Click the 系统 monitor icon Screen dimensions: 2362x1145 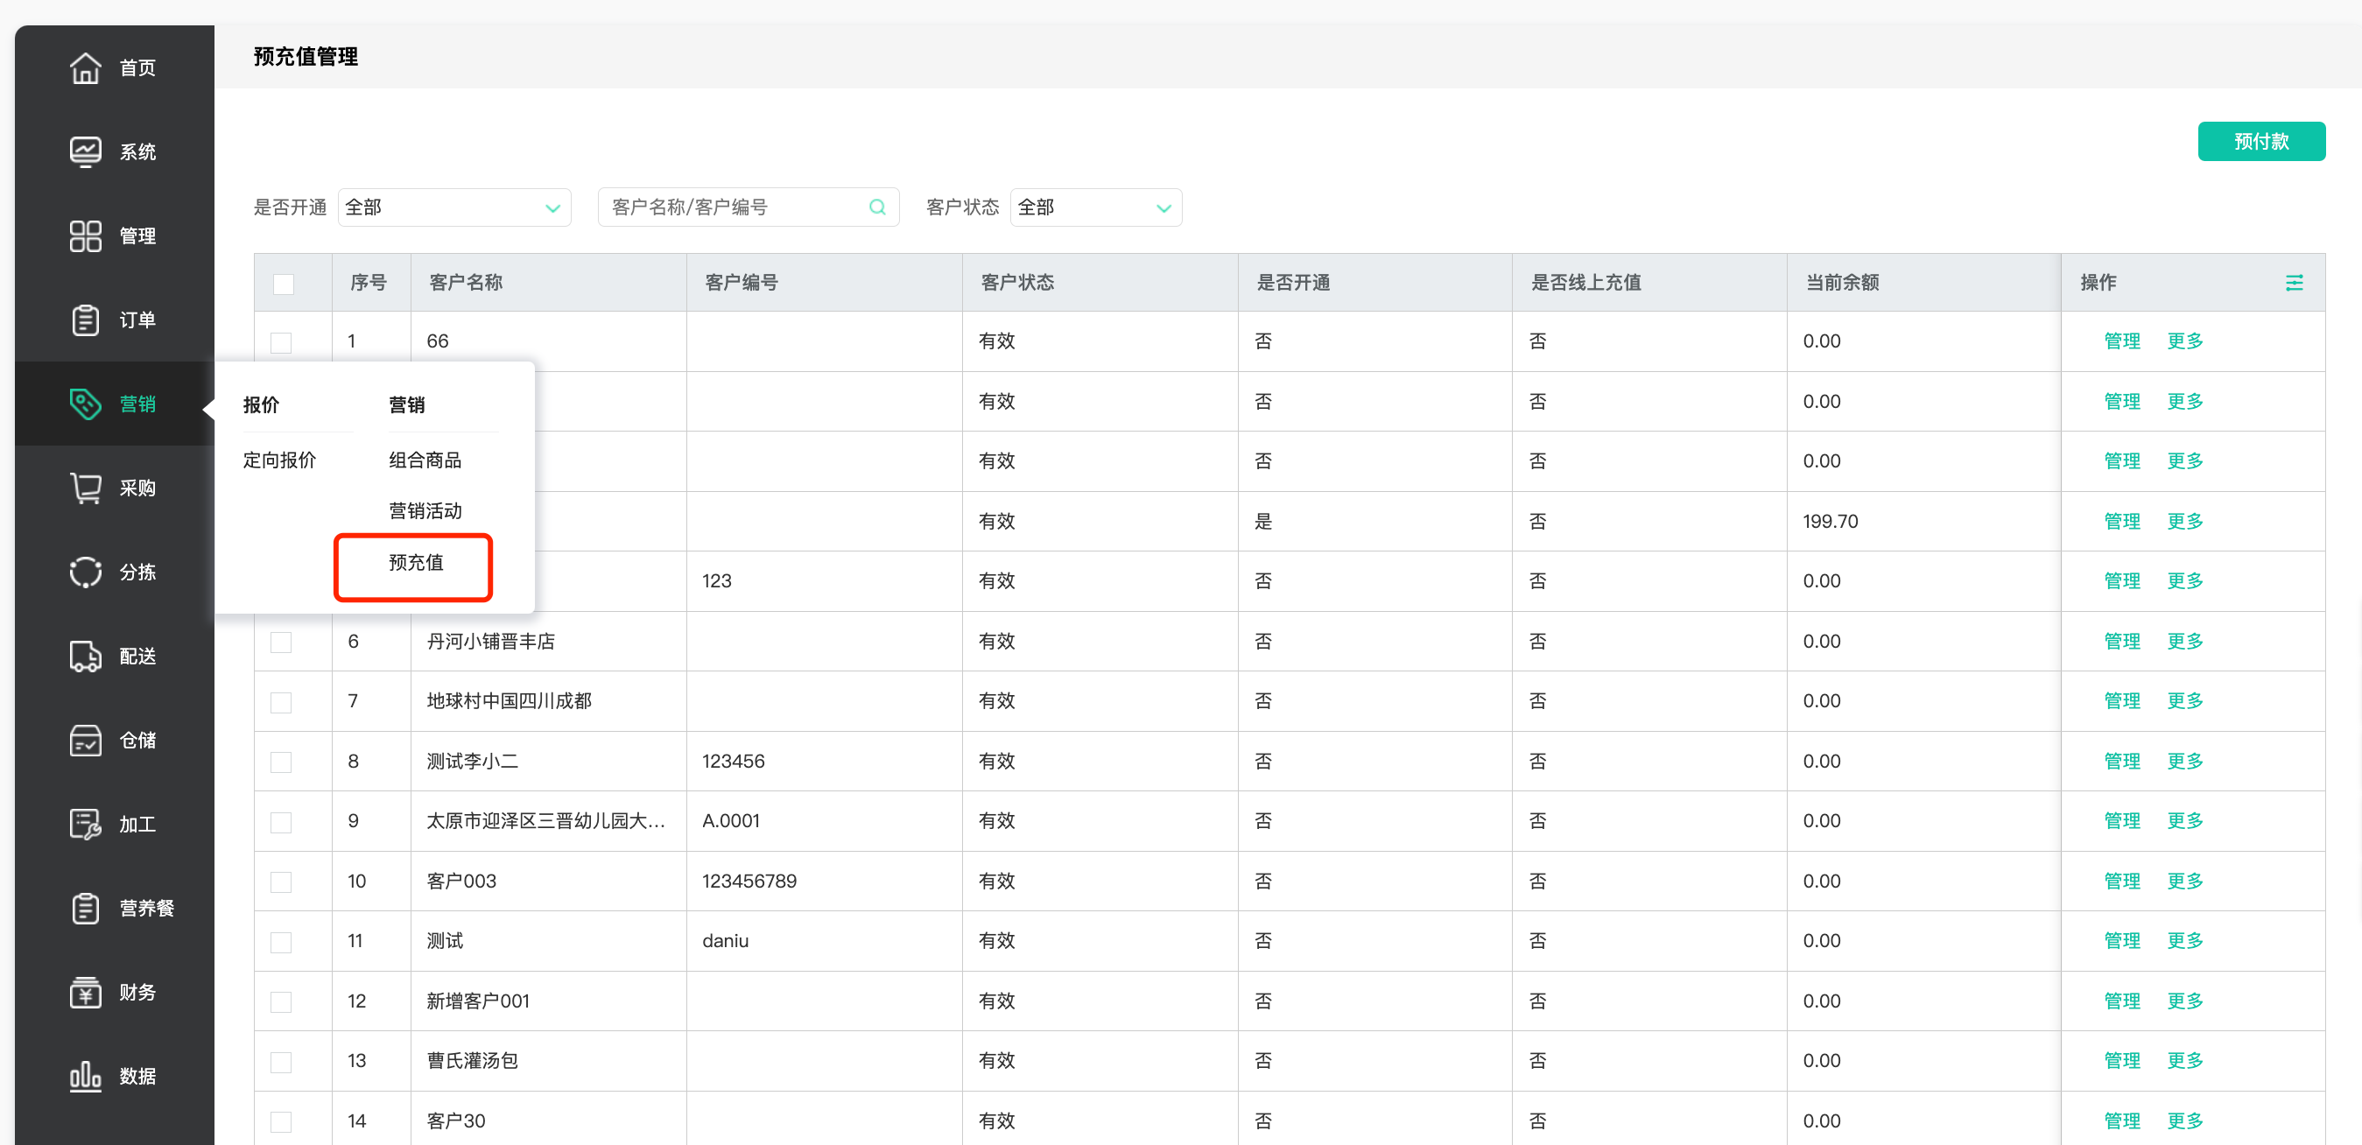(x=85, y=151)
